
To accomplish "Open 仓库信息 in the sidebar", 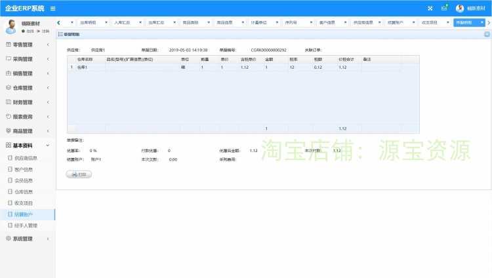I will click(x=24, y=191).
